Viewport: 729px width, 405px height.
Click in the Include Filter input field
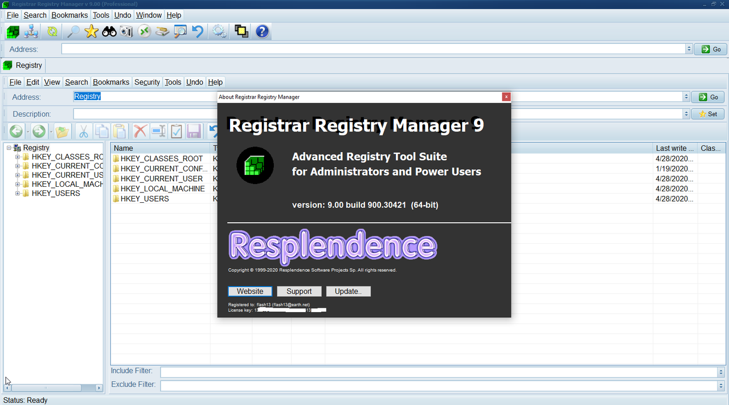[439, 372]
